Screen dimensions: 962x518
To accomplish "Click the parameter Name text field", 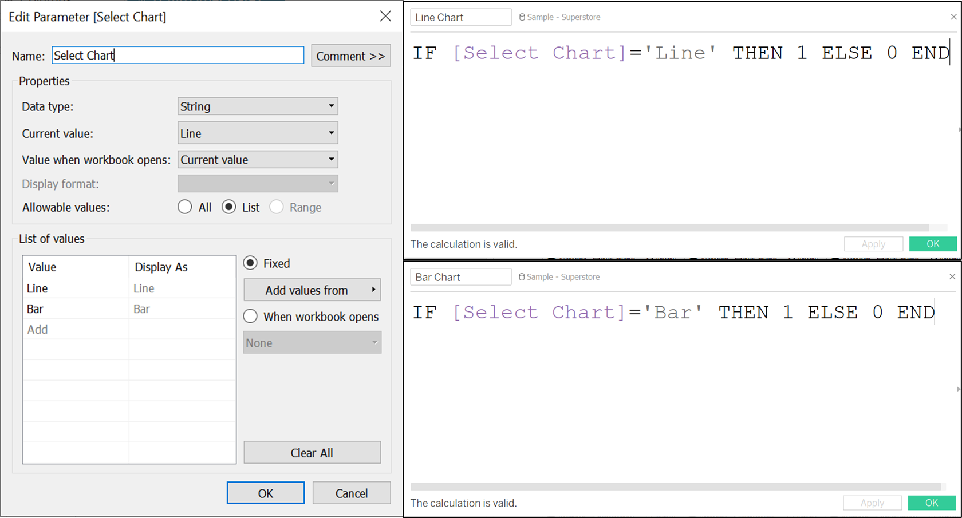I will (178, 56).
